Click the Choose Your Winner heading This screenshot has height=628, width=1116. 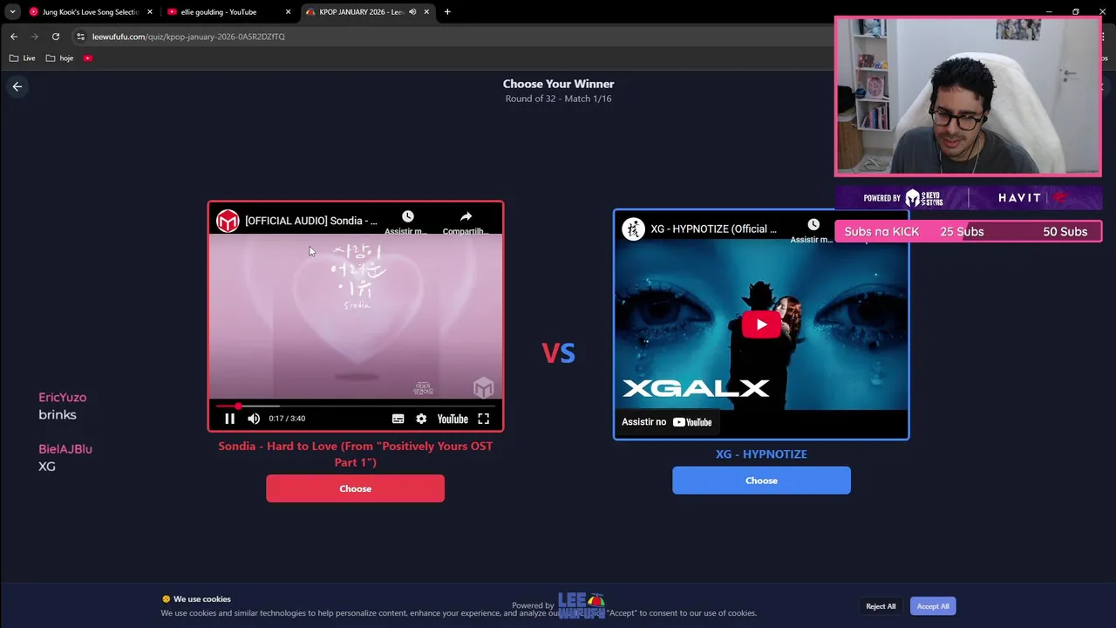(x=558, y=84)
